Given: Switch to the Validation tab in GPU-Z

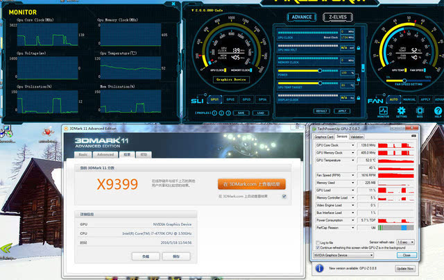Looking at the screenshot, I should tap(357, 137).
